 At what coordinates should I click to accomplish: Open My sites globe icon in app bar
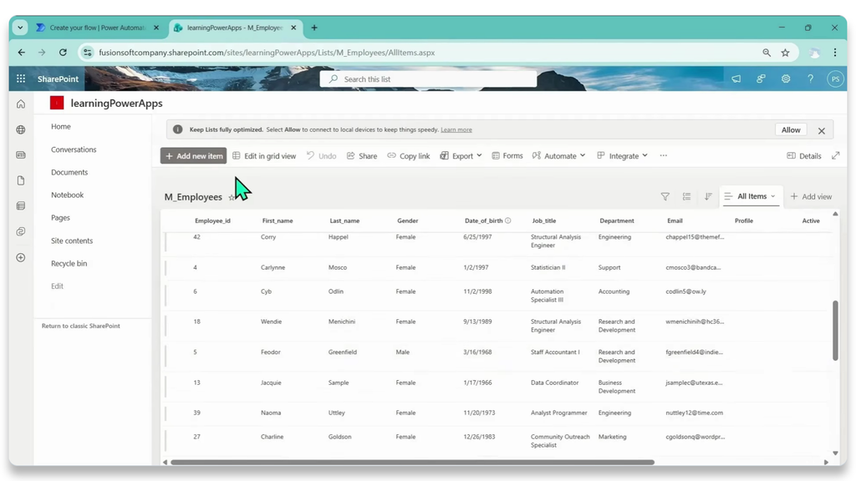[x=21, y=129]
